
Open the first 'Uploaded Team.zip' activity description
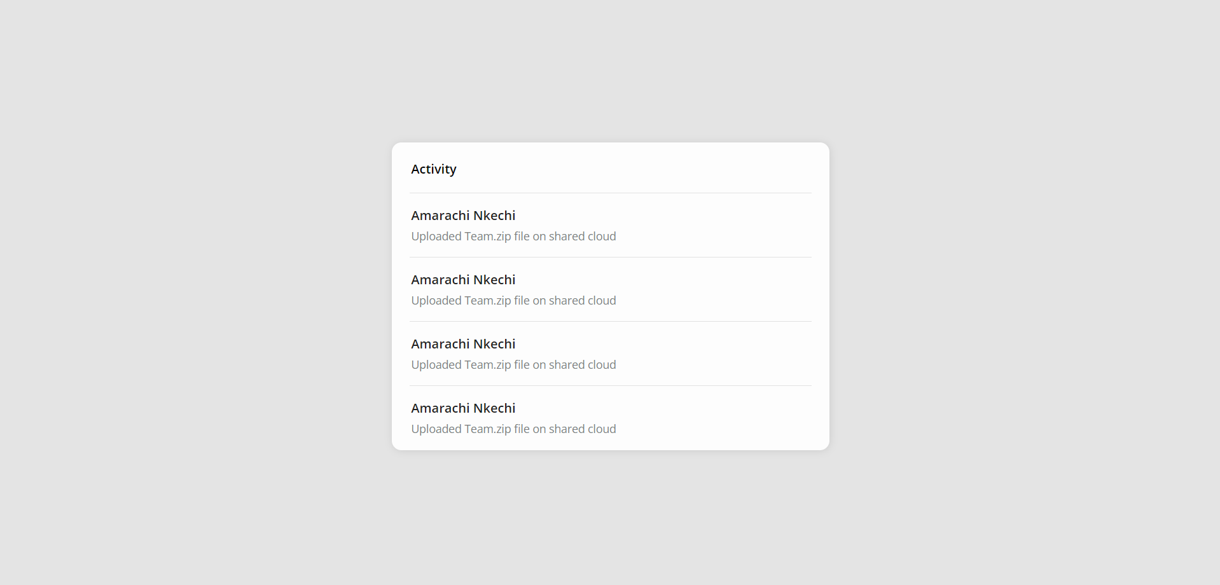point(513,237)
